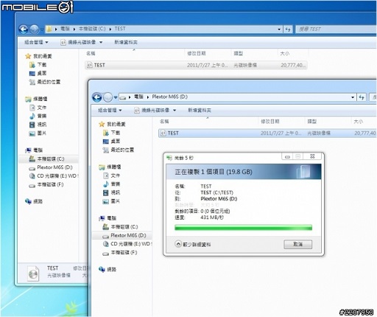Viewport: 377px width, 317px height.
Task: Select Plextor M6S (D:) in Plextor window sidebar
Action: click(x=124, y=235)
